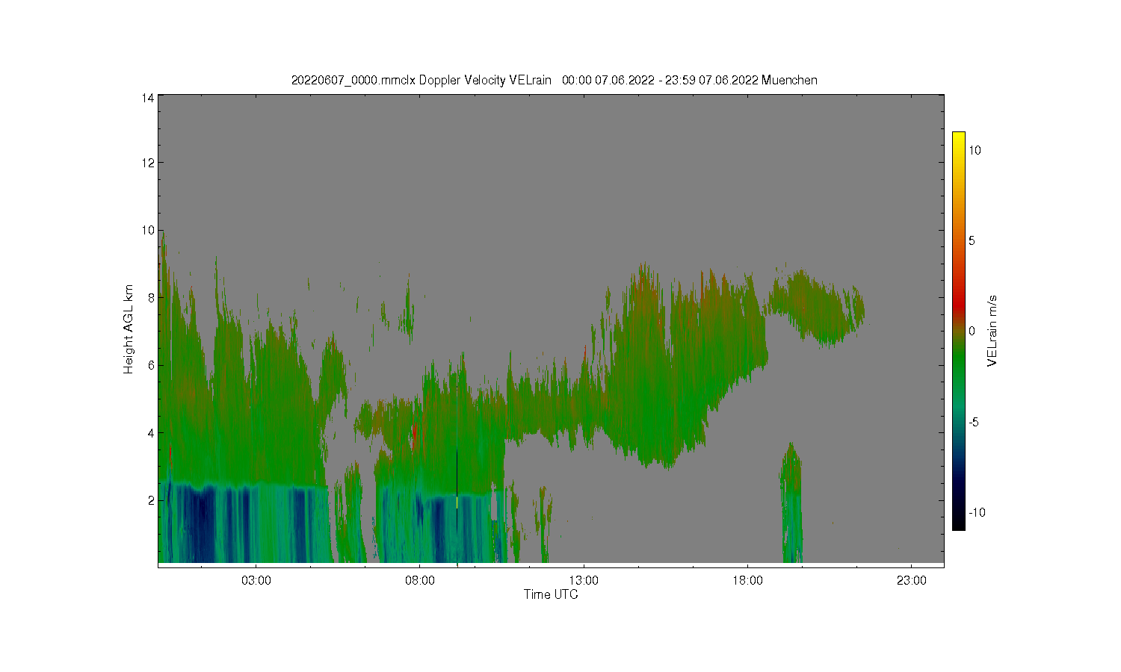Image resolution: width=1121 pixels, height=672 pixels.
Task: Click the detached cloud patch near 20:30 at 7.5 km
Action: point(815,308)
